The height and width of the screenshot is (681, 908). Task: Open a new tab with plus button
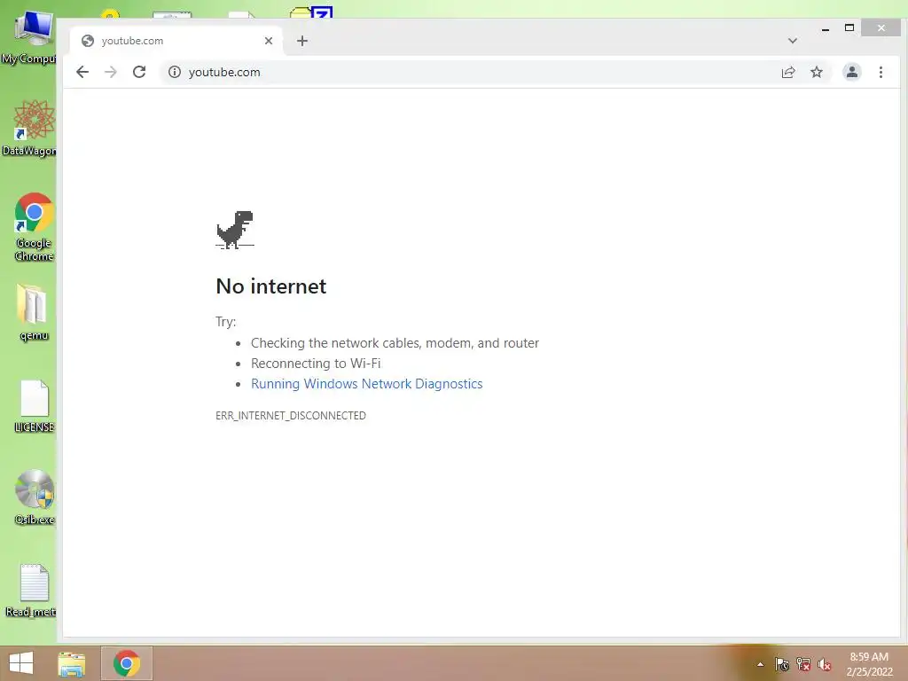(302, 41)
